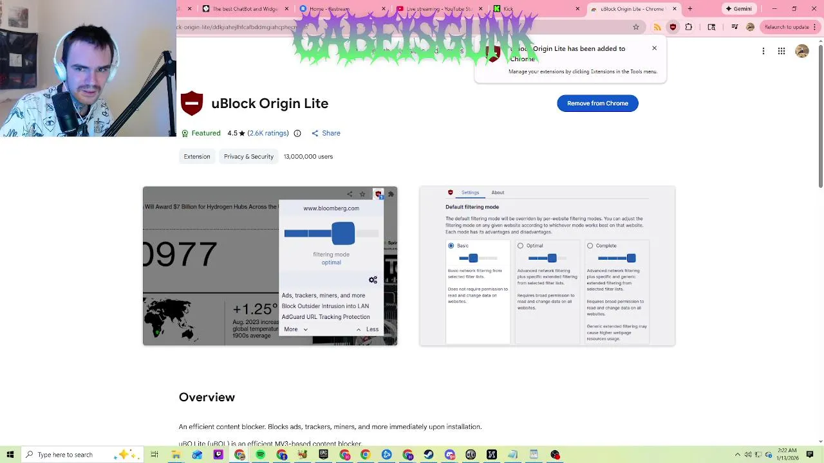Open a new tab with the plus icon

click(689, 9)
